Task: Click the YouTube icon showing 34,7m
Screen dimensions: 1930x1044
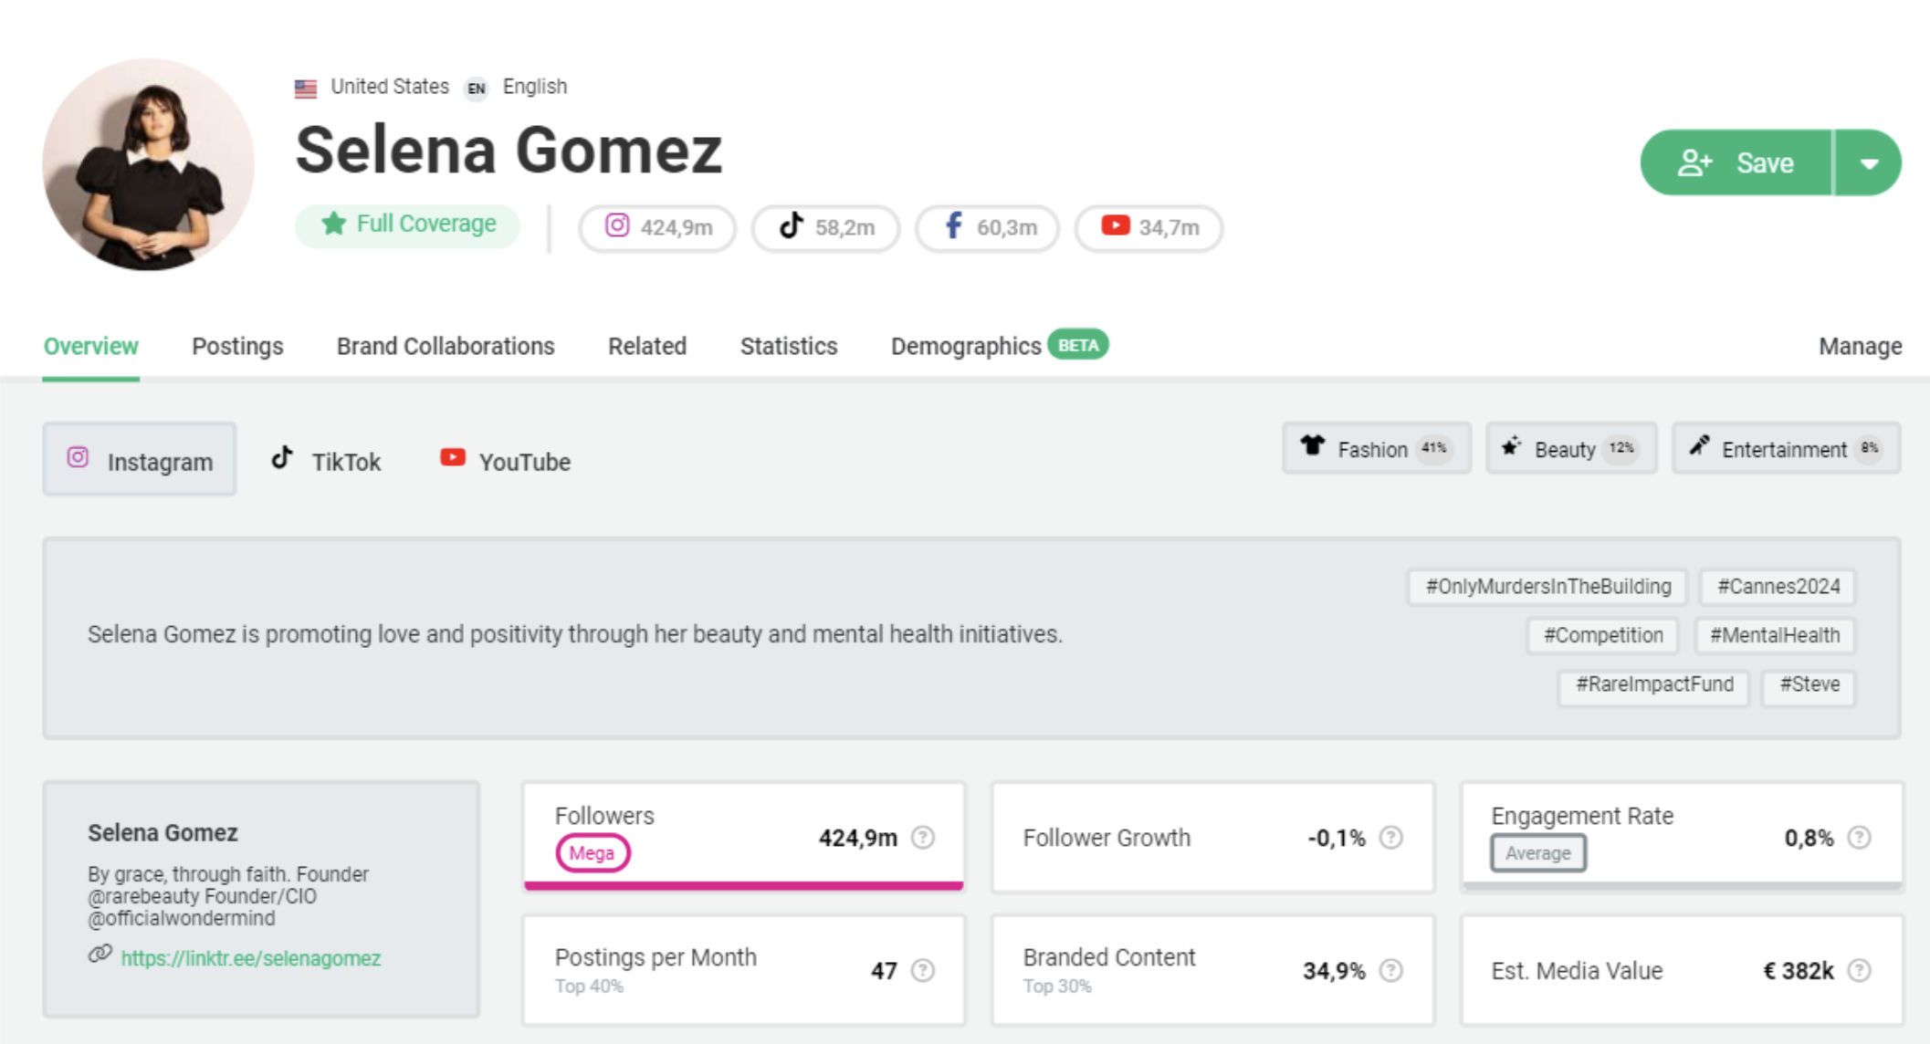Action: click(x=1115, y=227)
